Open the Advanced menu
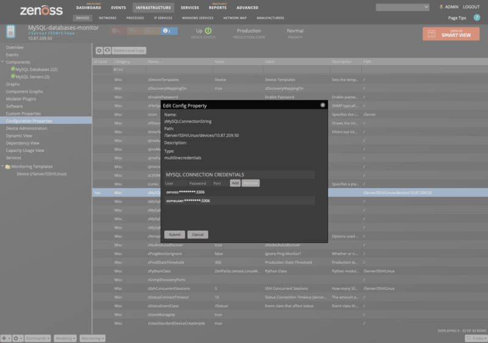Screen dimensions: 488x343 click(248, 7)
